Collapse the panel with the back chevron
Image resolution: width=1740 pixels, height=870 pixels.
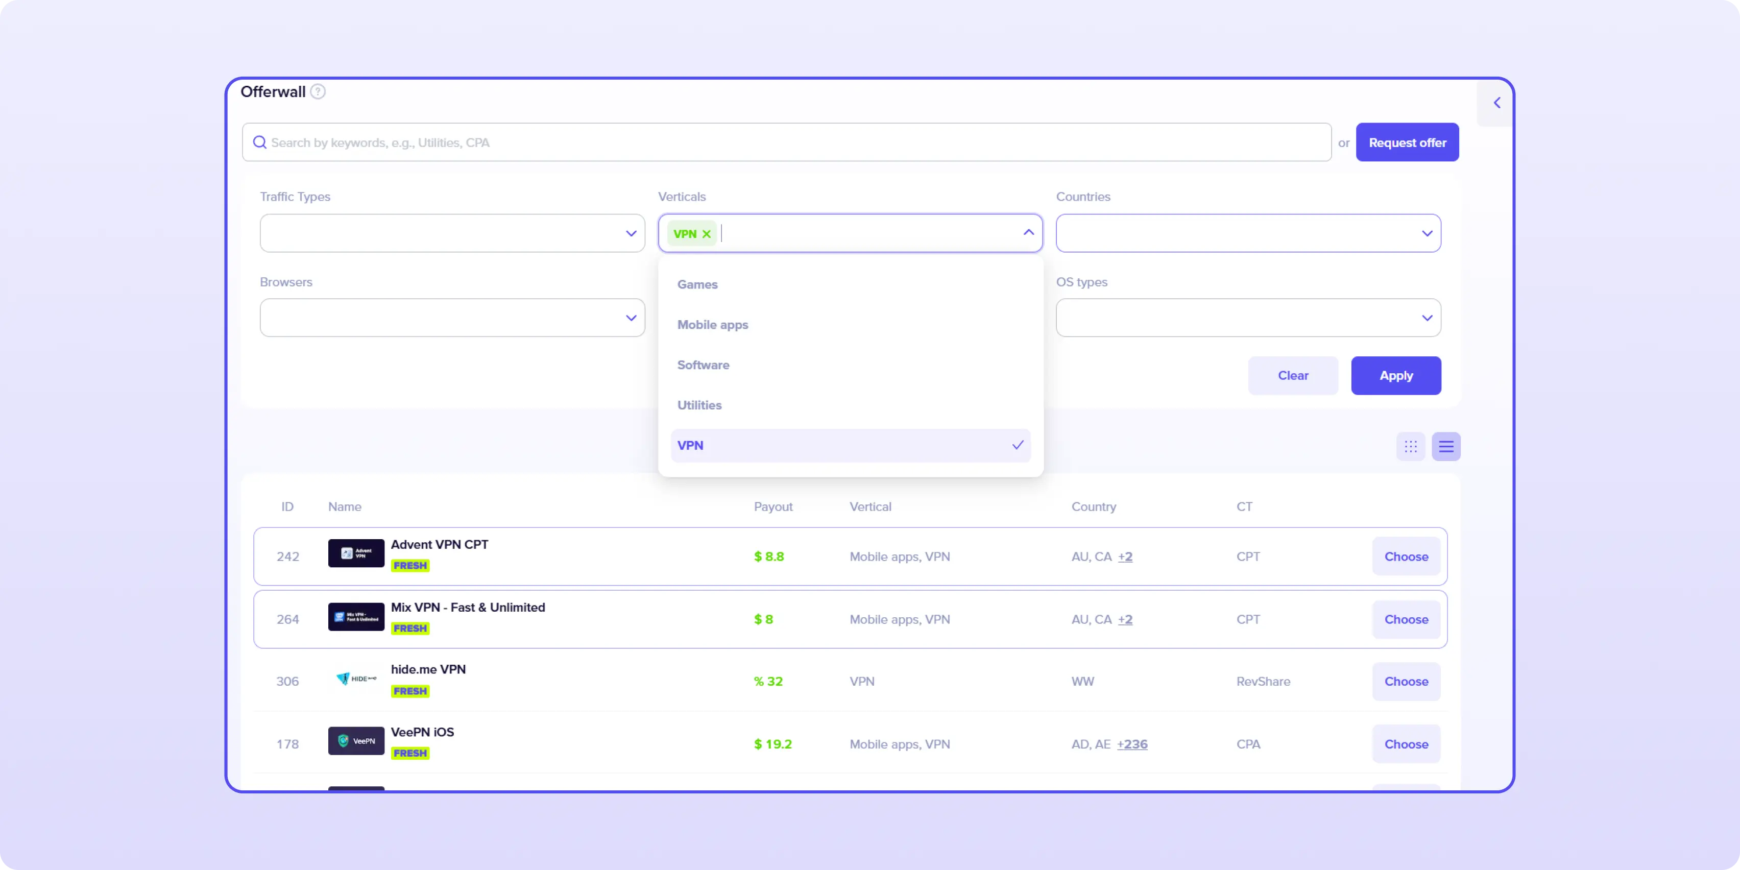1497,103
